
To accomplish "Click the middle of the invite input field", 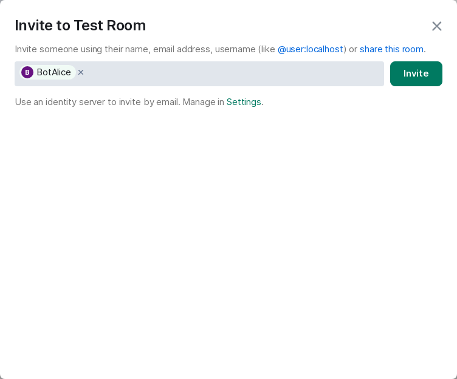I will point(231,73).
